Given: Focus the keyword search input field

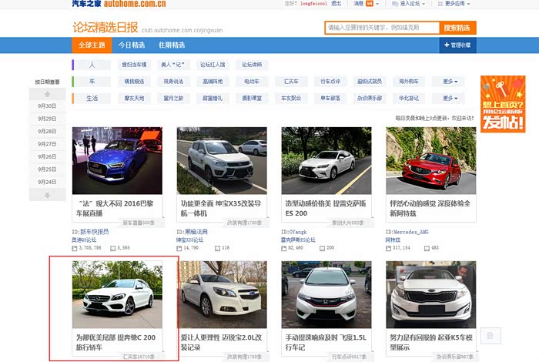Looking at the screenshot, I should coord(382,28).
